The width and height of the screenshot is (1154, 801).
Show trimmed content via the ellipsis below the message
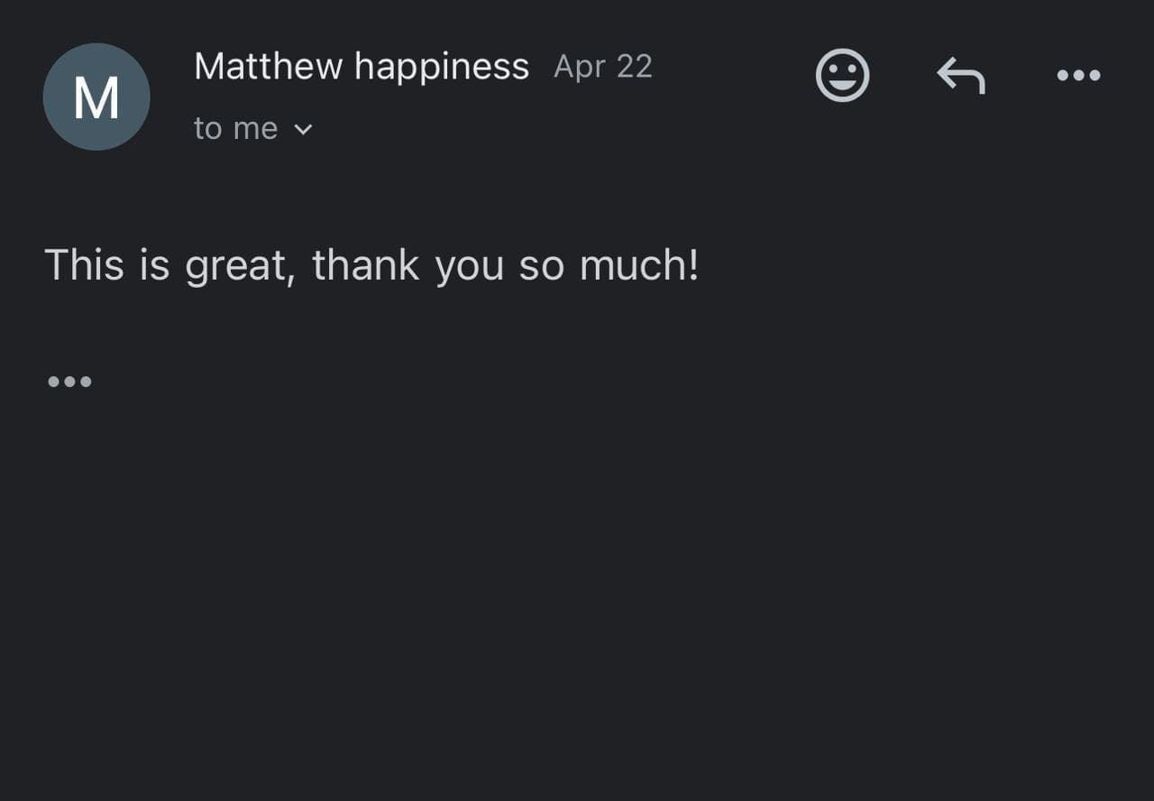69,382
